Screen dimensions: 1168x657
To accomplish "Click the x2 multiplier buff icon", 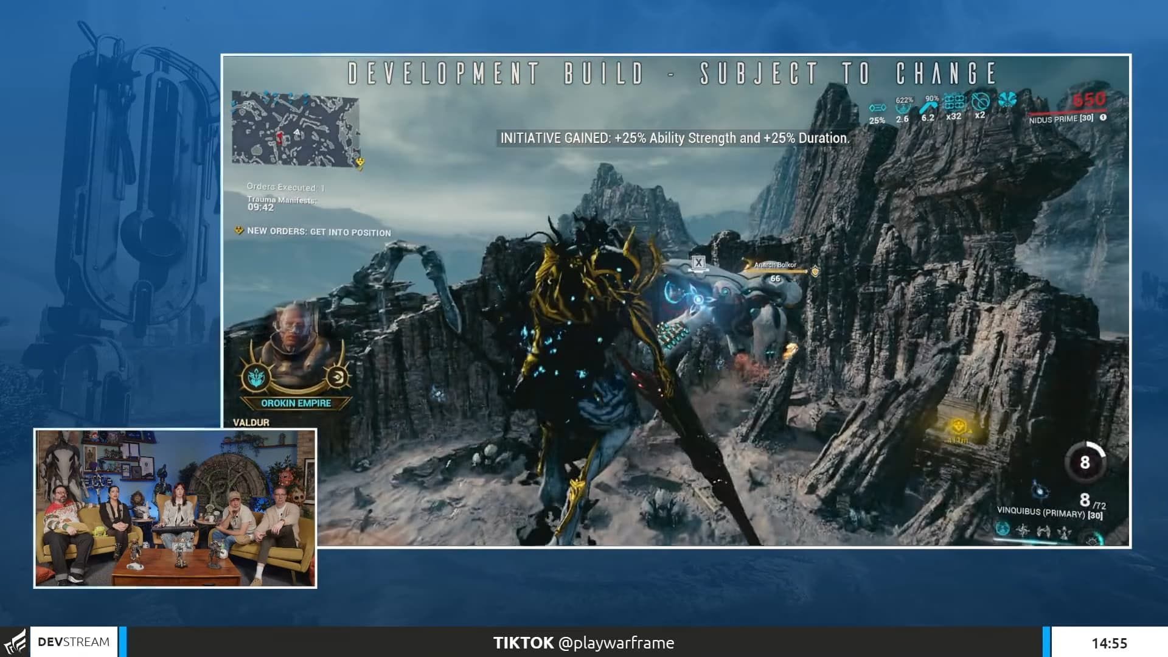I will tap(981, 101).
